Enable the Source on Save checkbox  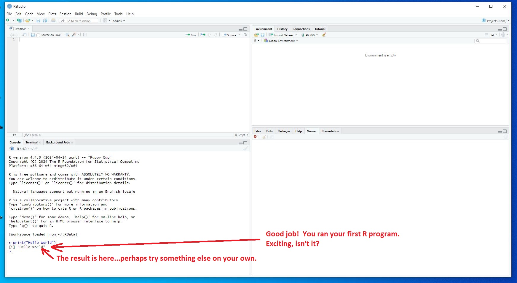point(38,35)
